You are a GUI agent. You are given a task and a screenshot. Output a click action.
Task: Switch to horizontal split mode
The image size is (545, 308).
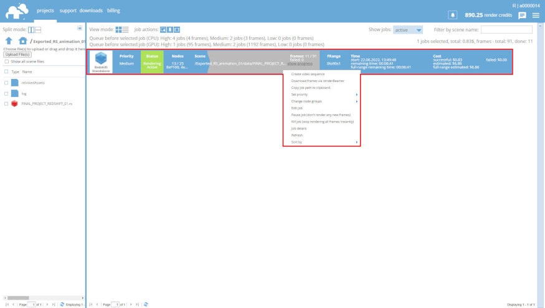coord(38,30)
